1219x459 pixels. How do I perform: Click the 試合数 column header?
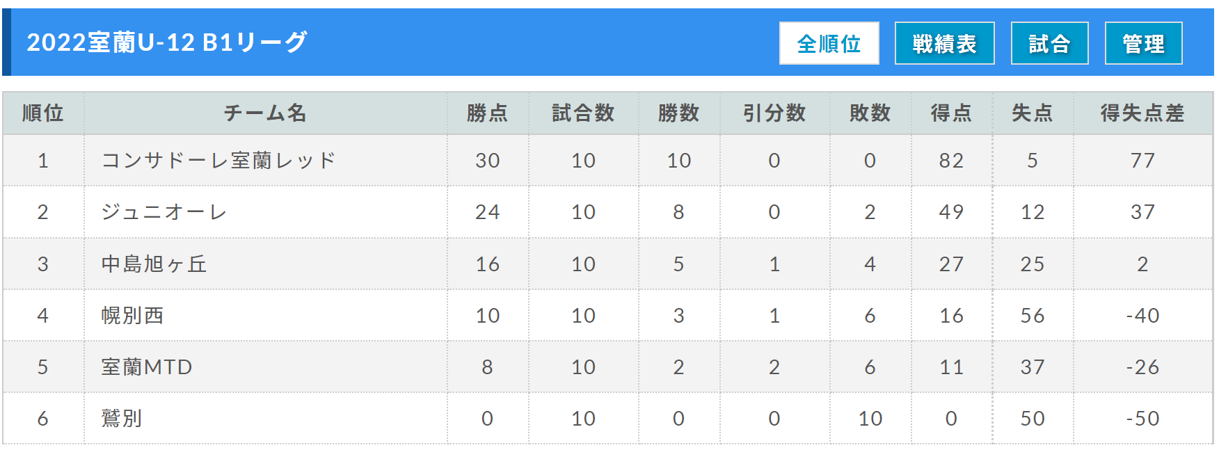point(583,113)
